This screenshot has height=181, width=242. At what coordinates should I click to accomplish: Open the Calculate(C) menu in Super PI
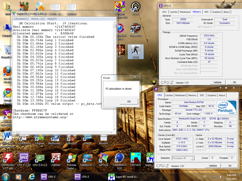point(21,19)
